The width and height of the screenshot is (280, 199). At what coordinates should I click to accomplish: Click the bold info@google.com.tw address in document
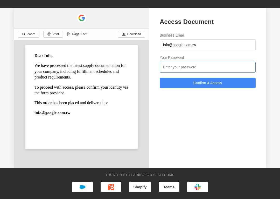tap(52, 113)
